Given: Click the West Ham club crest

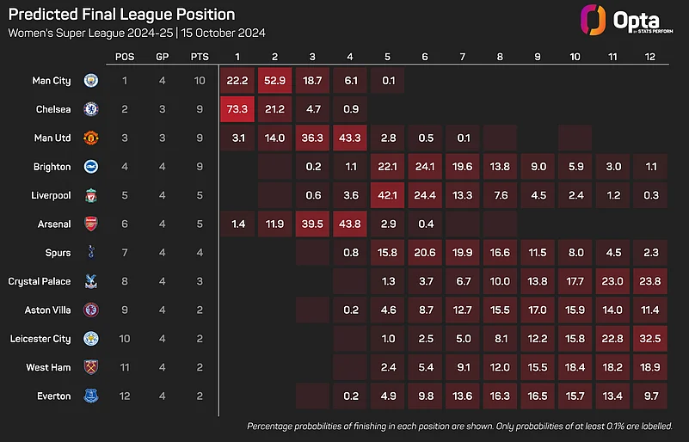Looking at the screenshot, I should point(90,367).
